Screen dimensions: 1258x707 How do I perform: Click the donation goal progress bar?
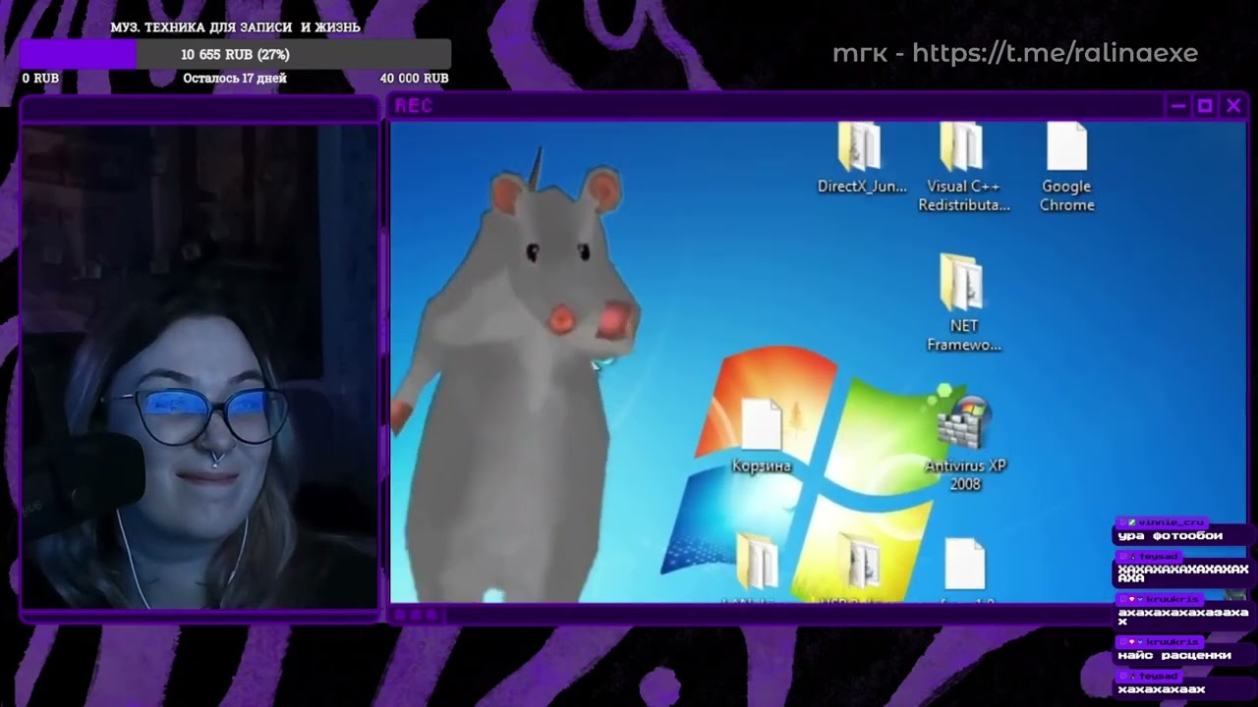[x=235, y=54]
